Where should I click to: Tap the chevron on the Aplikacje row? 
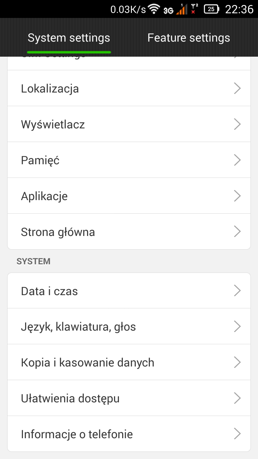click(237, 196)
